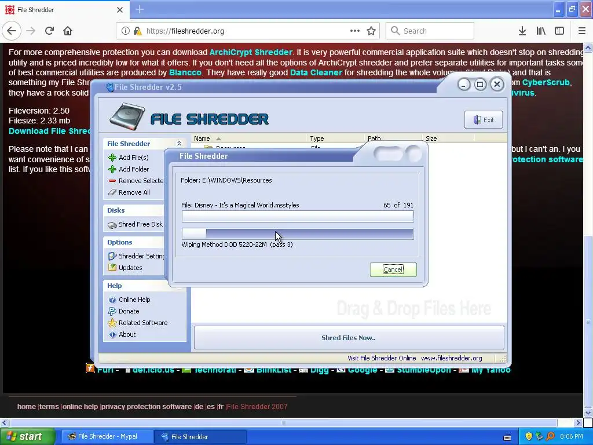Click Download File Shredder link

pos(49,131)
